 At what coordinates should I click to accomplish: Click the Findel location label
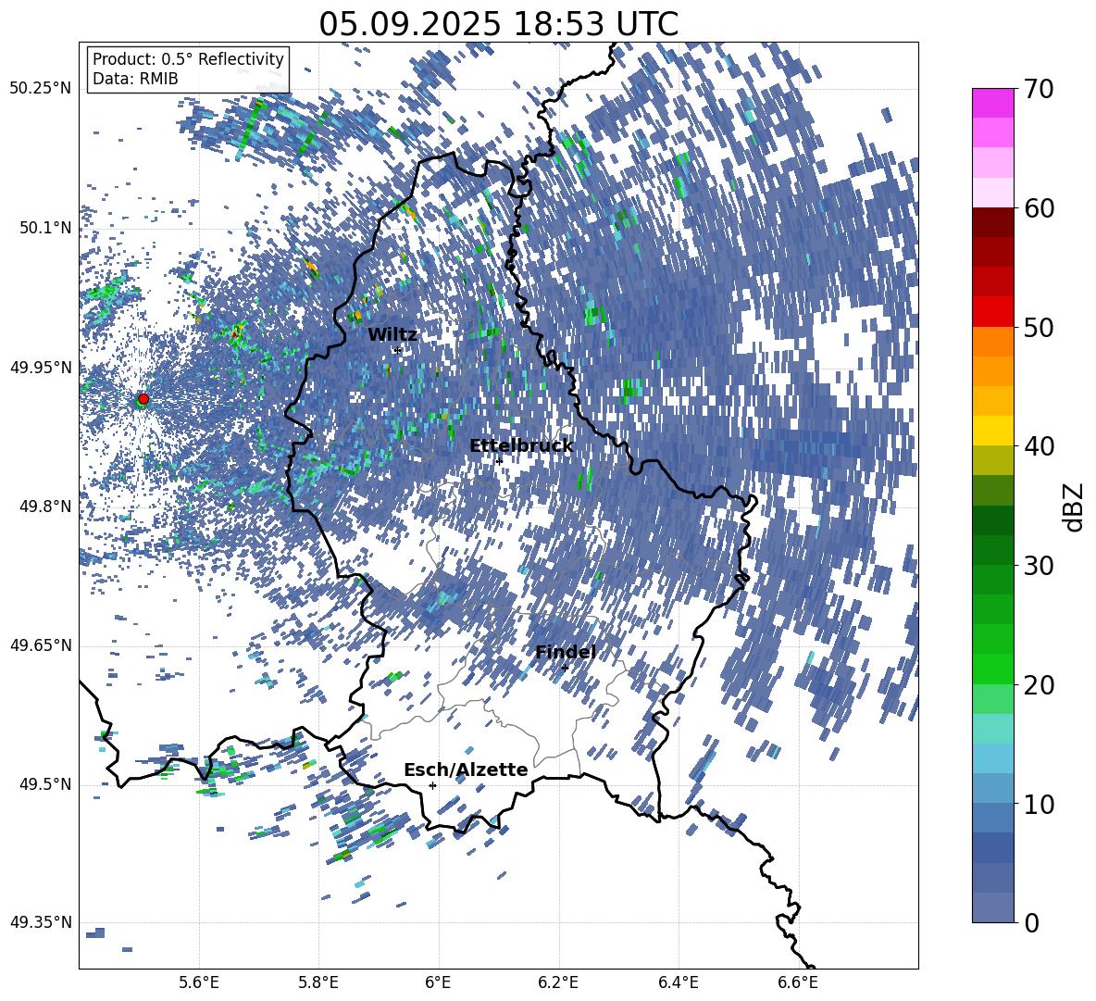(566, 652)
